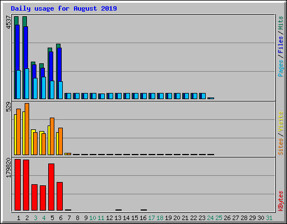Image resolution: width=287 pixels, height=224 pixels.
Task: Click the 4537 maximum hits axis label
Action: [8, 22]
